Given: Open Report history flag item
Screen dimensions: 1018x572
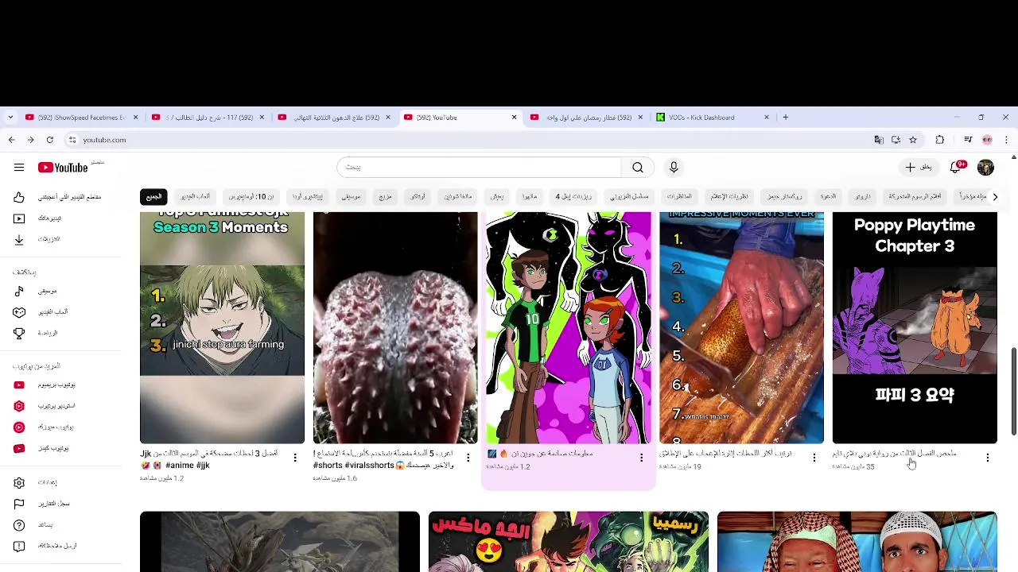Looking at the screenshot, I should coord(61,504).
